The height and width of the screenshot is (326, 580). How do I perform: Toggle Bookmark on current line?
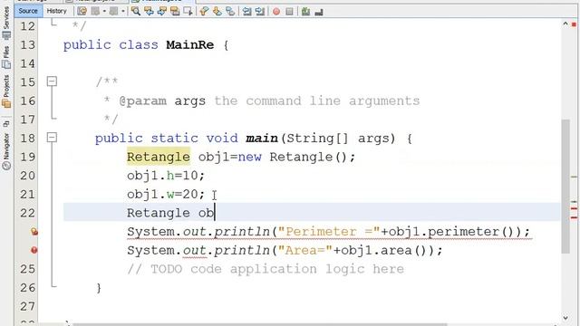230,11
